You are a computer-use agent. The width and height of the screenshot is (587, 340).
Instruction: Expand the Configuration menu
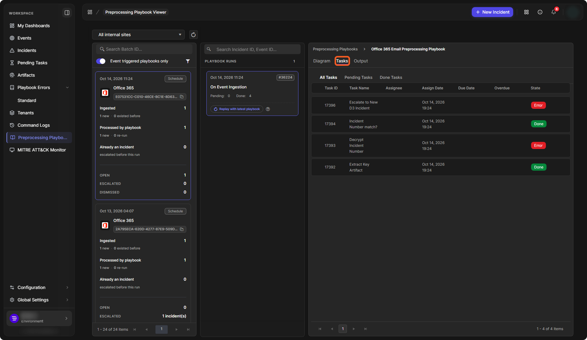(x=39, y=287)
